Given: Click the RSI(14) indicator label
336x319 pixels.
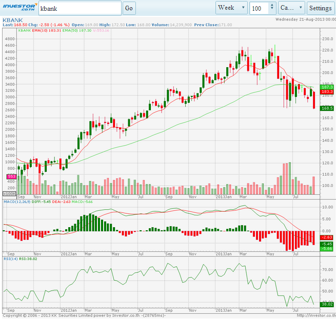Looking at the screenshot, I should coord(11,259).
